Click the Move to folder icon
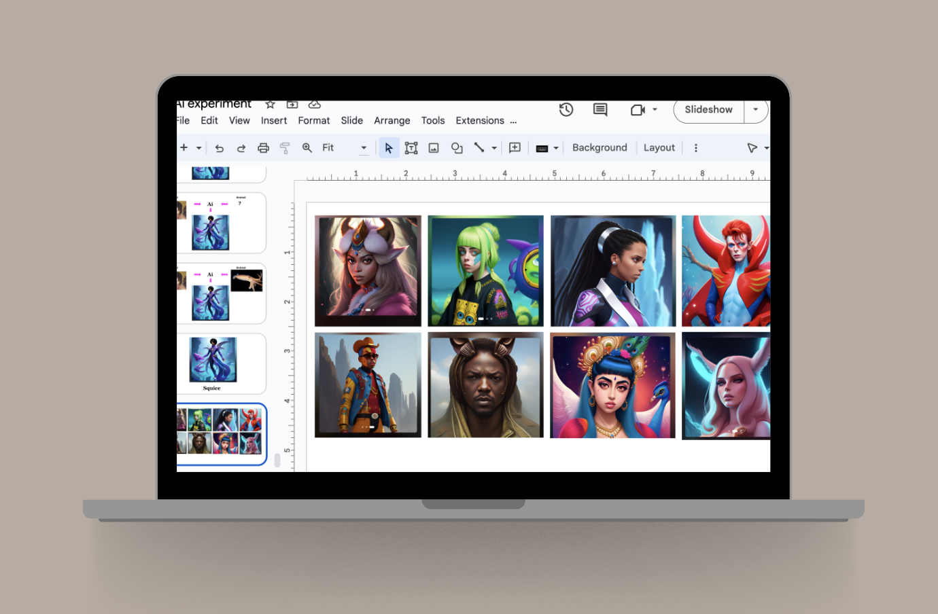Image resolution: width=938 pixels, height=614 pixels. [x=292, y=105]
